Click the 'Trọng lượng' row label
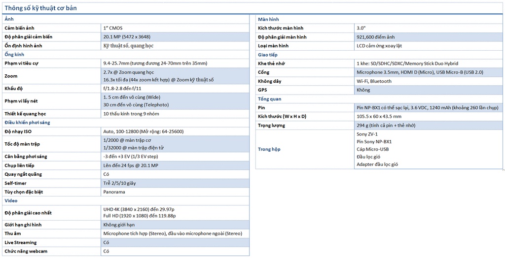The image size is (505, 258). 272,126
